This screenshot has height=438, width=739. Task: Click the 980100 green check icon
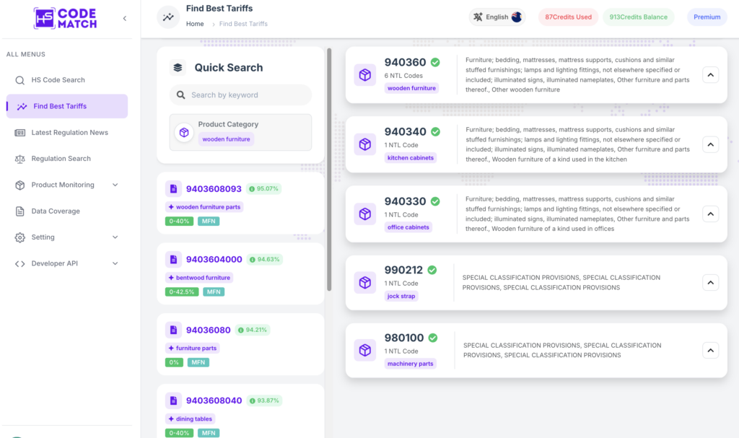pos(433,338)
